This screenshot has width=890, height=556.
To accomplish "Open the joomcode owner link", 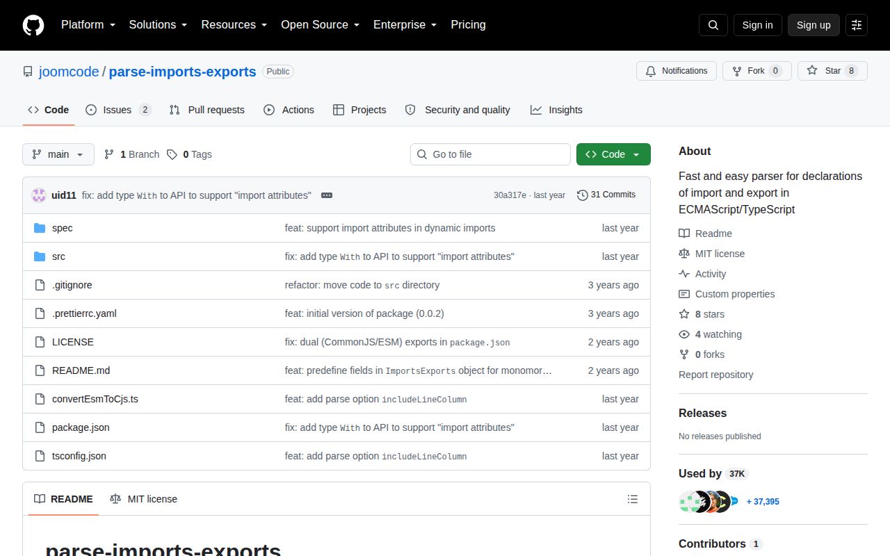I will click(x=69, y=72).
